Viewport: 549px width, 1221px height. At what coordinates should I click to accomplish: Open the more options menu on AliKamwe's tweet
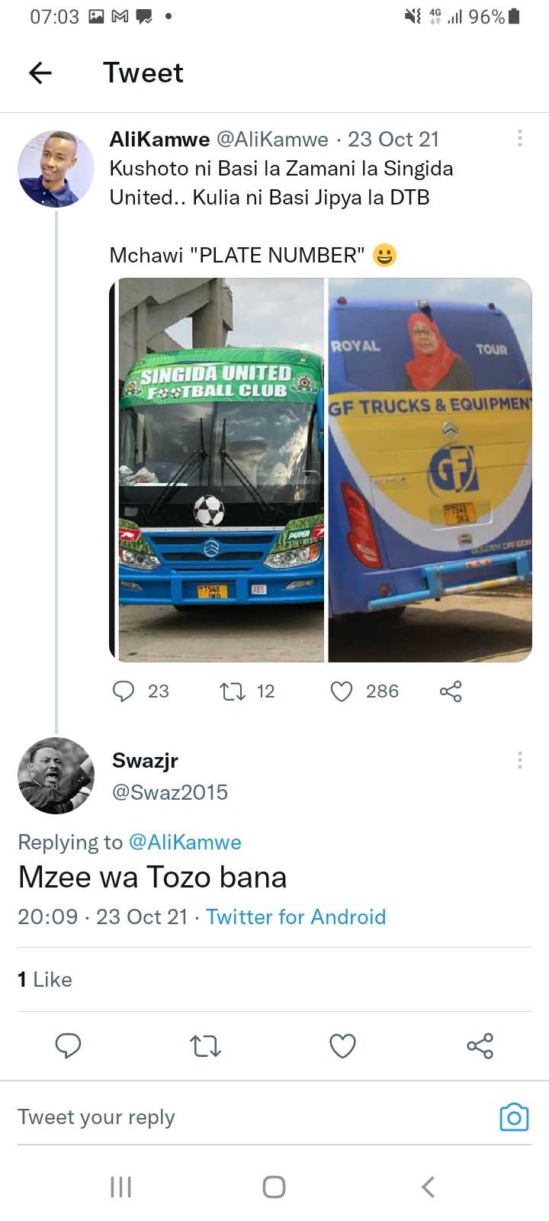click(x=520, y=138)
